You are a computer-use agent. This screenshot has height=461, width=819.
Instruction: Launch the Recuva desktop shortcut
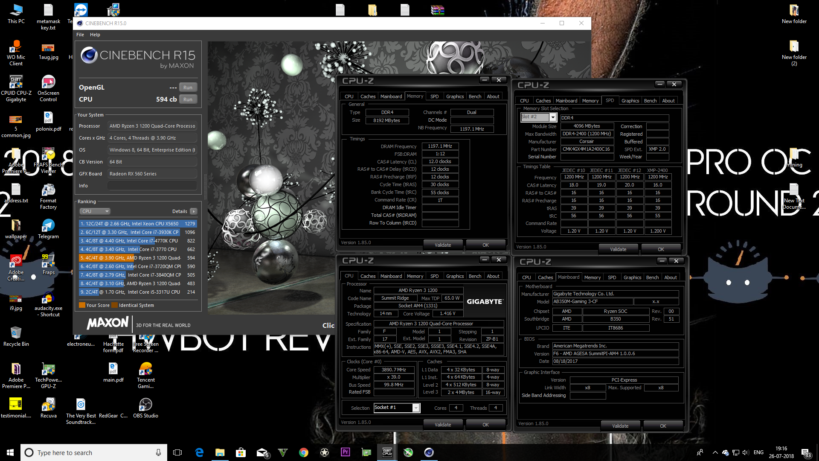(48, 408)
